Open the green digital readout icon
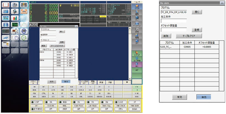The image size is (226, 114). pyautogui.click(x=15, y=24)
